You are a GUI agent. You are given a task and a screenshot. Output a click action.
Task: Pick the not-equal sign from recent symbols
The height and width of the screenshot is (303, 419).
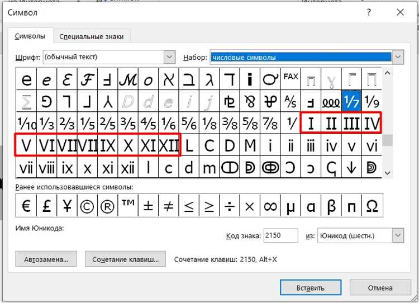169,206
